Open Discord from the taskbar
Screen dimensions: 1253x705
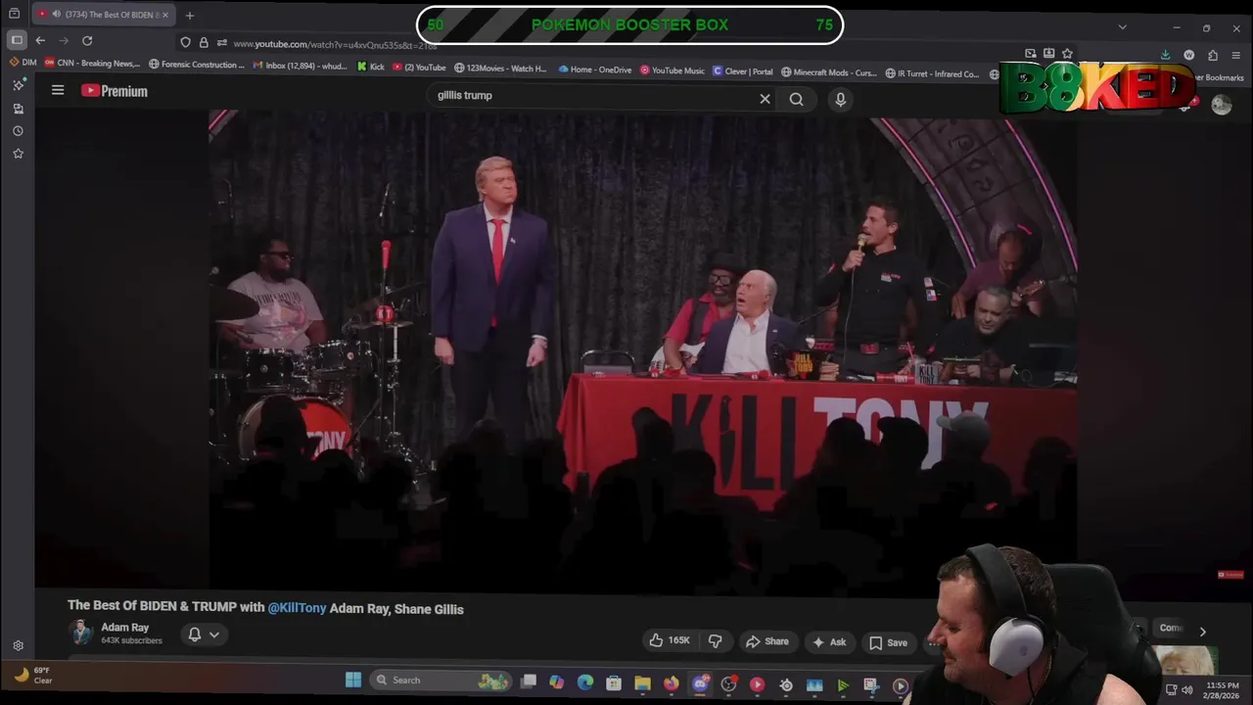700,683
